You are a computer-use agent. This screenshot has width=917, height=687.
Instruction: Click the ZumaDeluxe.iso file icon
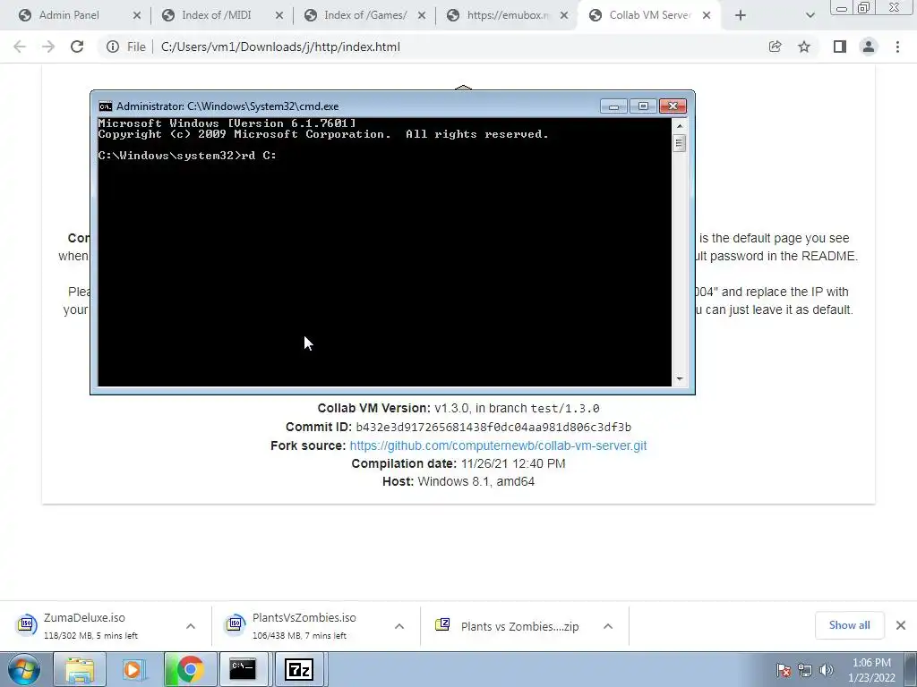pos(26,624)
